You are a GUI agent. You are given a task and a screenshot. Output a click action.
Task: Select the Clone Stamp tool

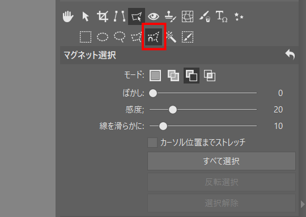coord(171,16)
